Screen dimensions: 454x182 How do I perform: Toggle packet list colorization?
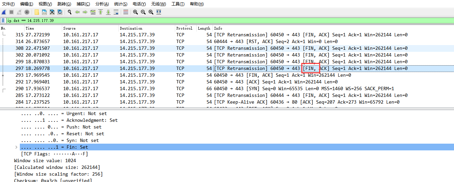[x=126, y=12]
